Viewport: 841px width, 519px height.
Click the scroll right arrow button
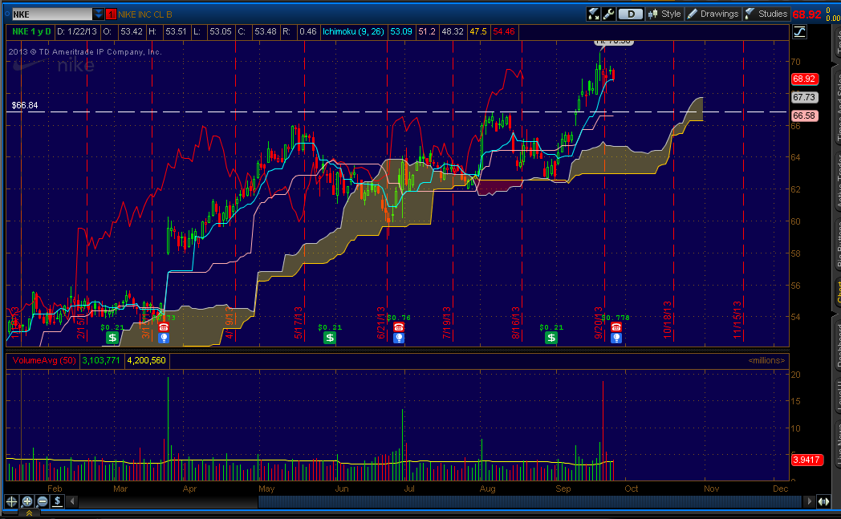pos(810,501)
